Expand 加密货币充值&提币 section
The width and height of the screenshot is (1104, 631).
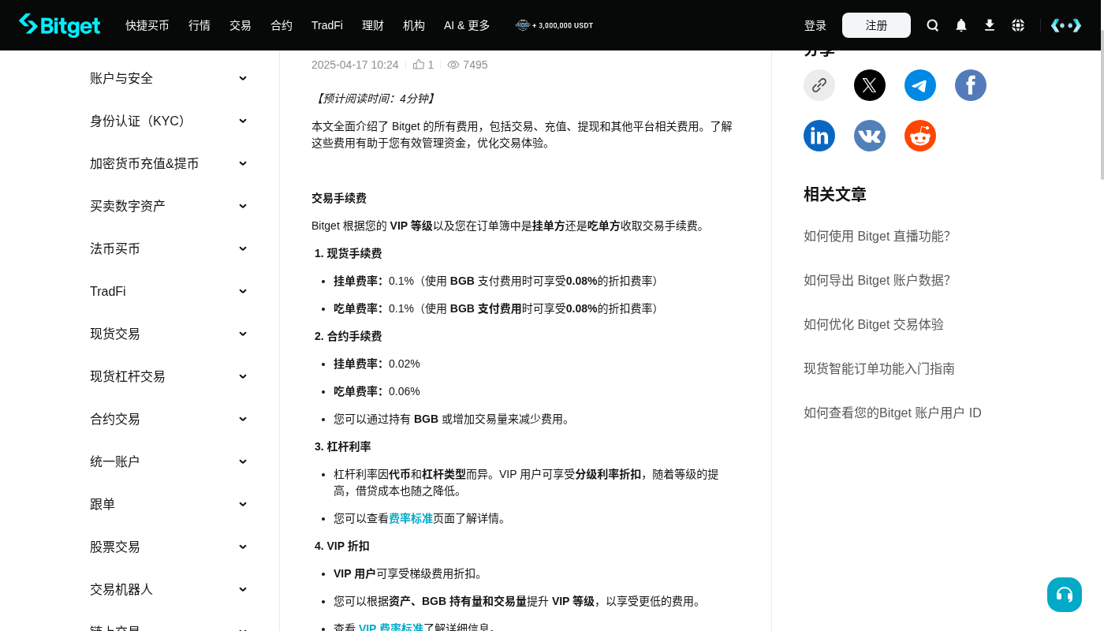coord(169,163)
